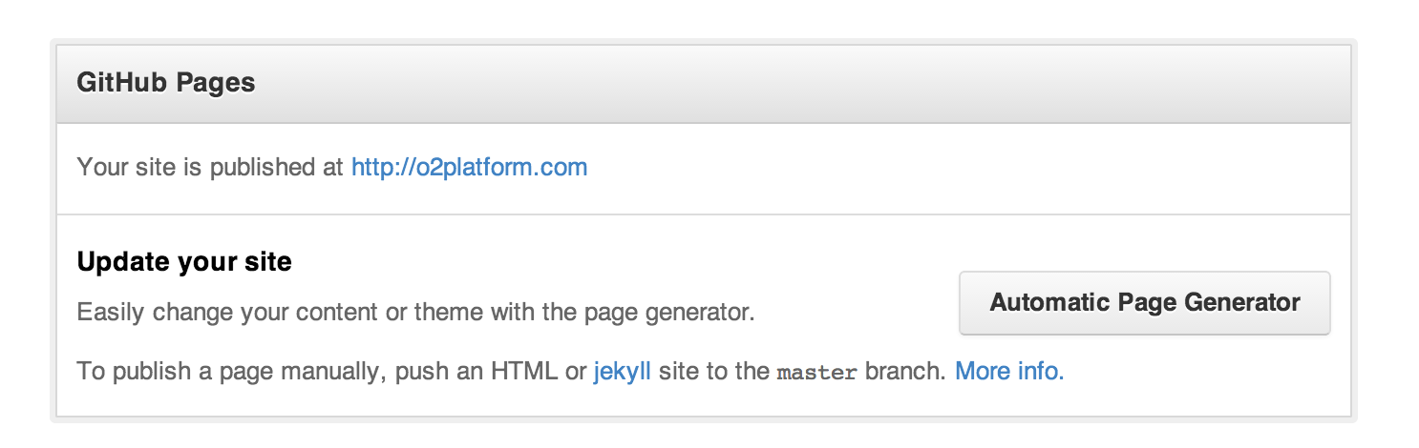The width and height of the screenshot is (1419, 448).
Task: Click the master branch code label
Action: pos(817,372)
